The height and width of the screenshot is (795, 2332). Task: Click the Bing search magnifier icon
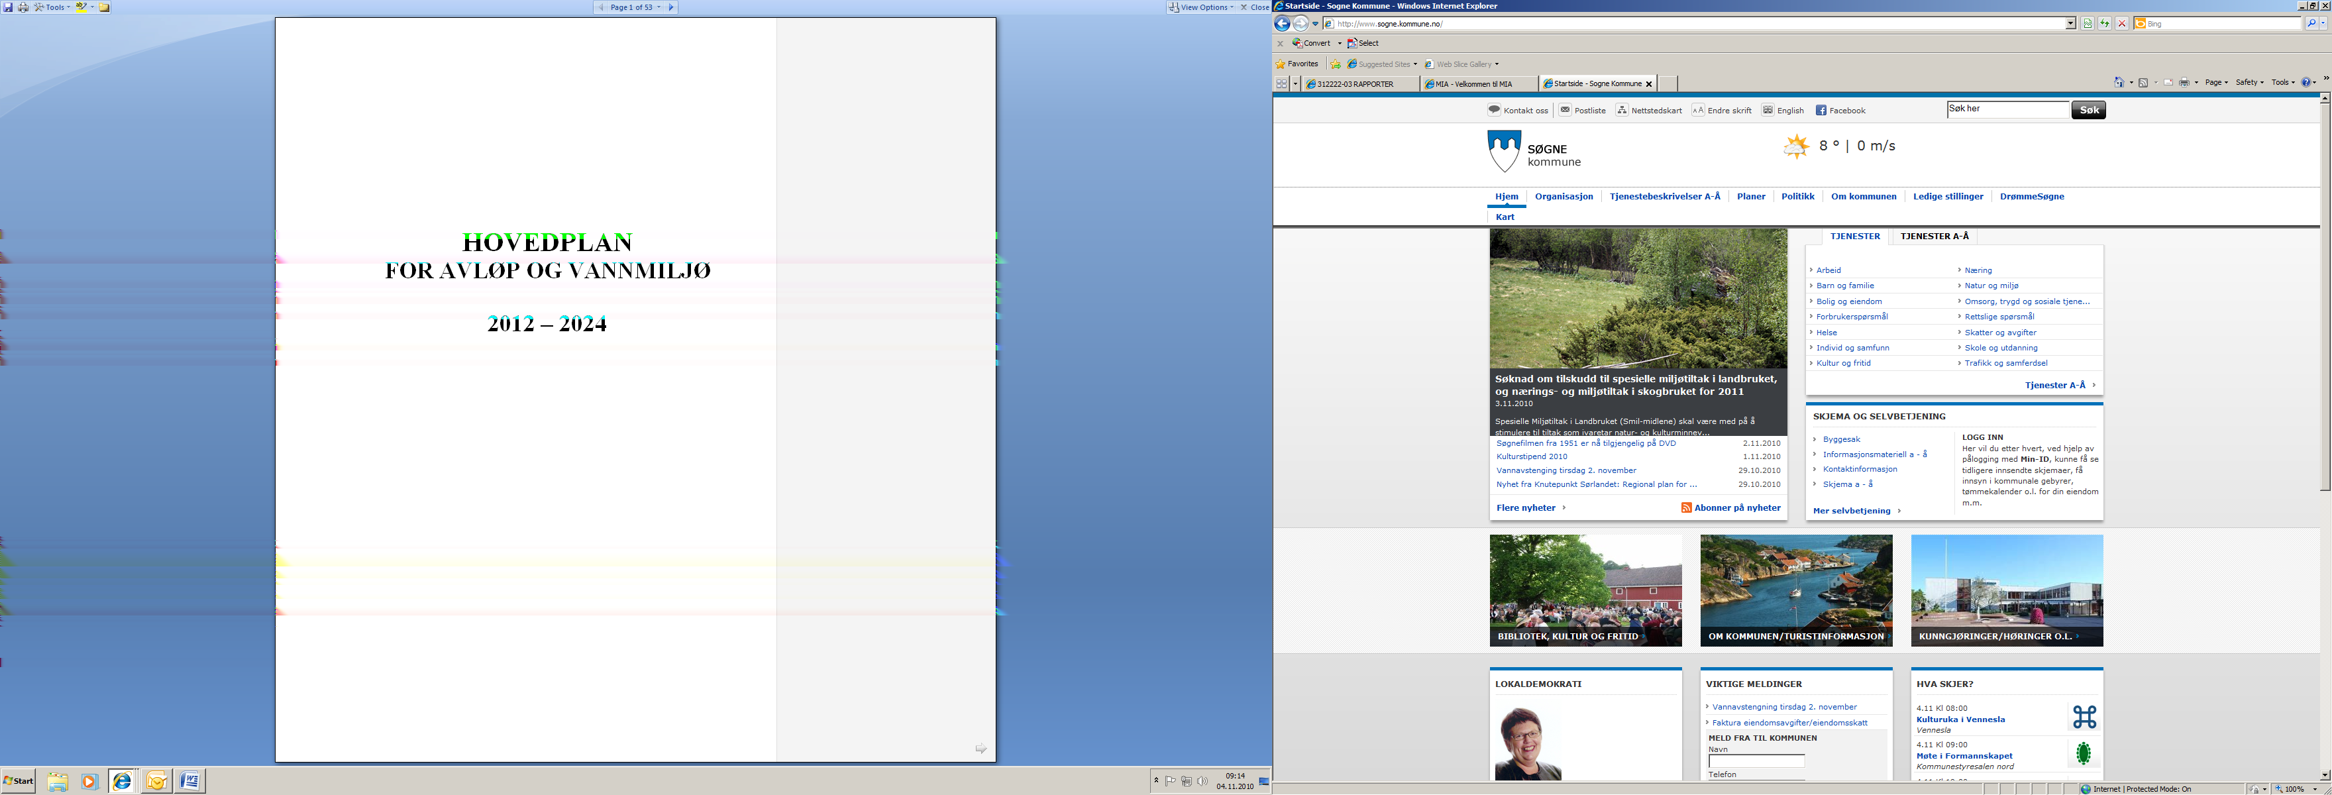coord(2311,24)
